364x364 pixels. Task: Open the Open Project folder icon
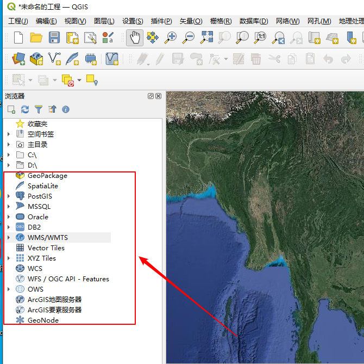[36, 38]
